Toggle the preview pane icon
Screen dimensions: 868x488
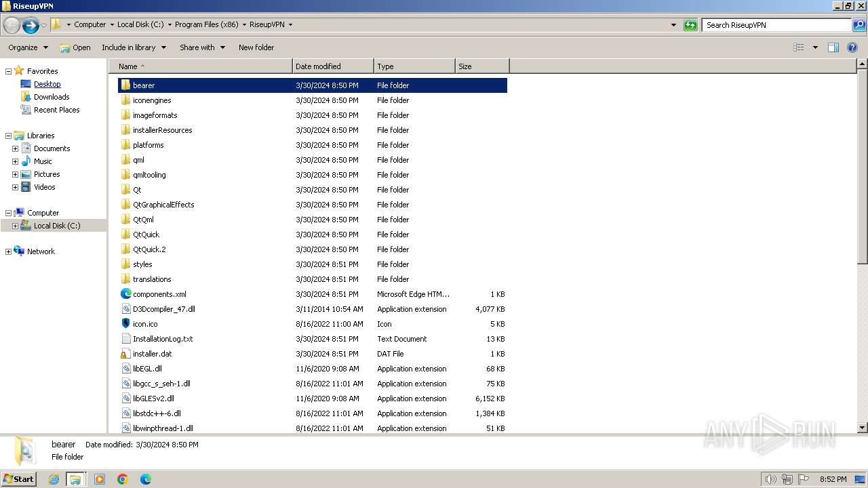coord(833,47)
